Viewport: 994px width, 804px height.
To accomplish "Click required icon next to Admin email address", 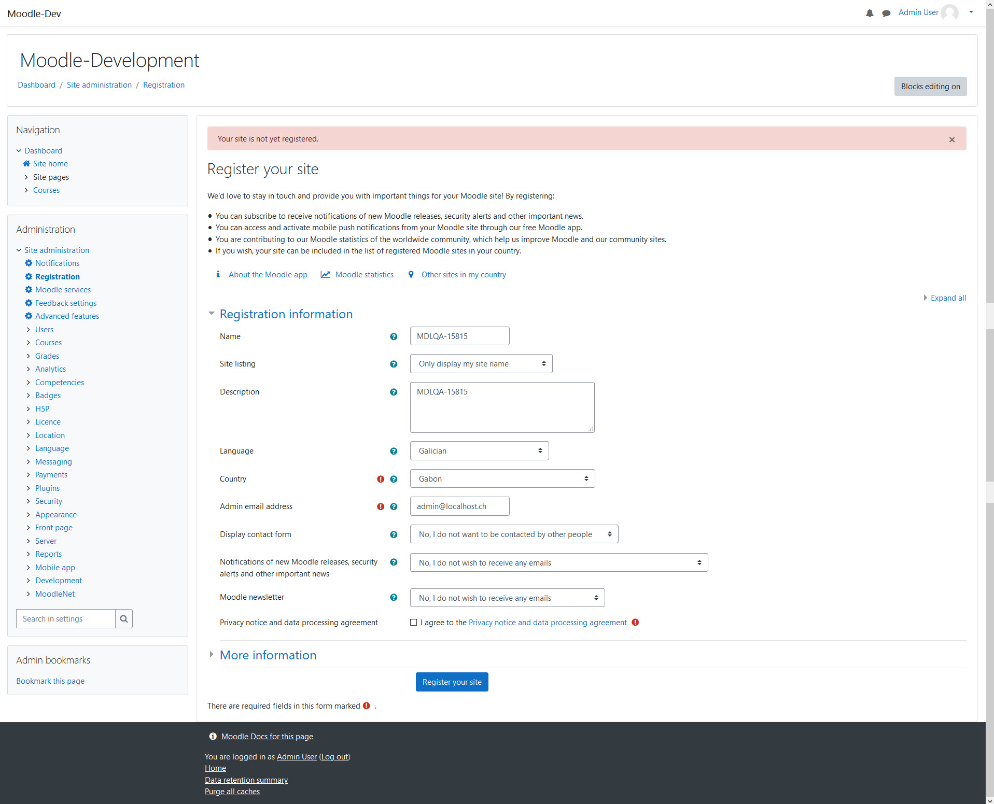I will (x=381, y=506).
